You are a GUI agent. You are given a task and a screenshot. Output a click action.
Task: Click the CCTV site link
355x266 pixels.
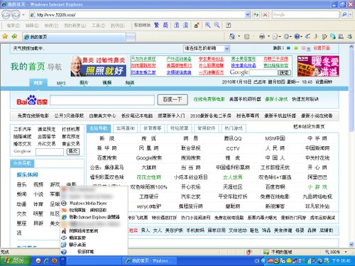(x=233, y=148)
